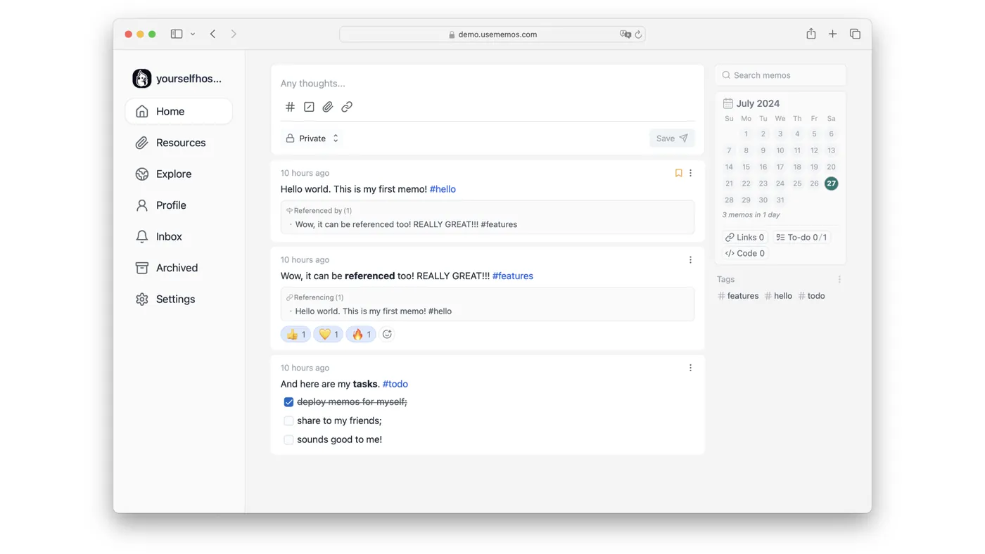The height and width of the screenshot is (554, 985).
Task: Reload the page in the address bar
Action: point(638,34)
